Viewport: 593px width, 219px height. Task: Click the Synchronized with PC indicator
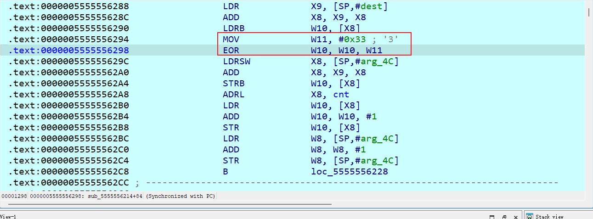[181, 196]
